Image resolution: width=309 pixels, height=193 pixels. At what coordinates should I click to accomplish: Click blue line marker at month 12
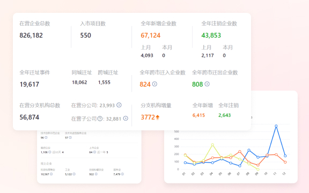tap(285, 156)
